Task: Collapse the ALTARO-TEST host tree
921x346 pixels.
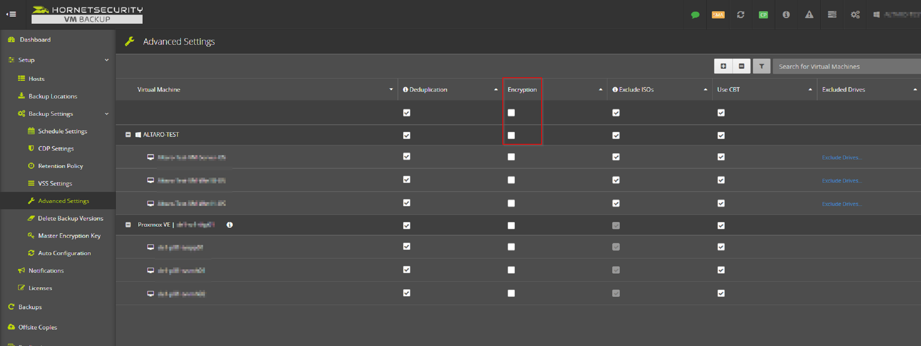Action: (x=128, y=134)
